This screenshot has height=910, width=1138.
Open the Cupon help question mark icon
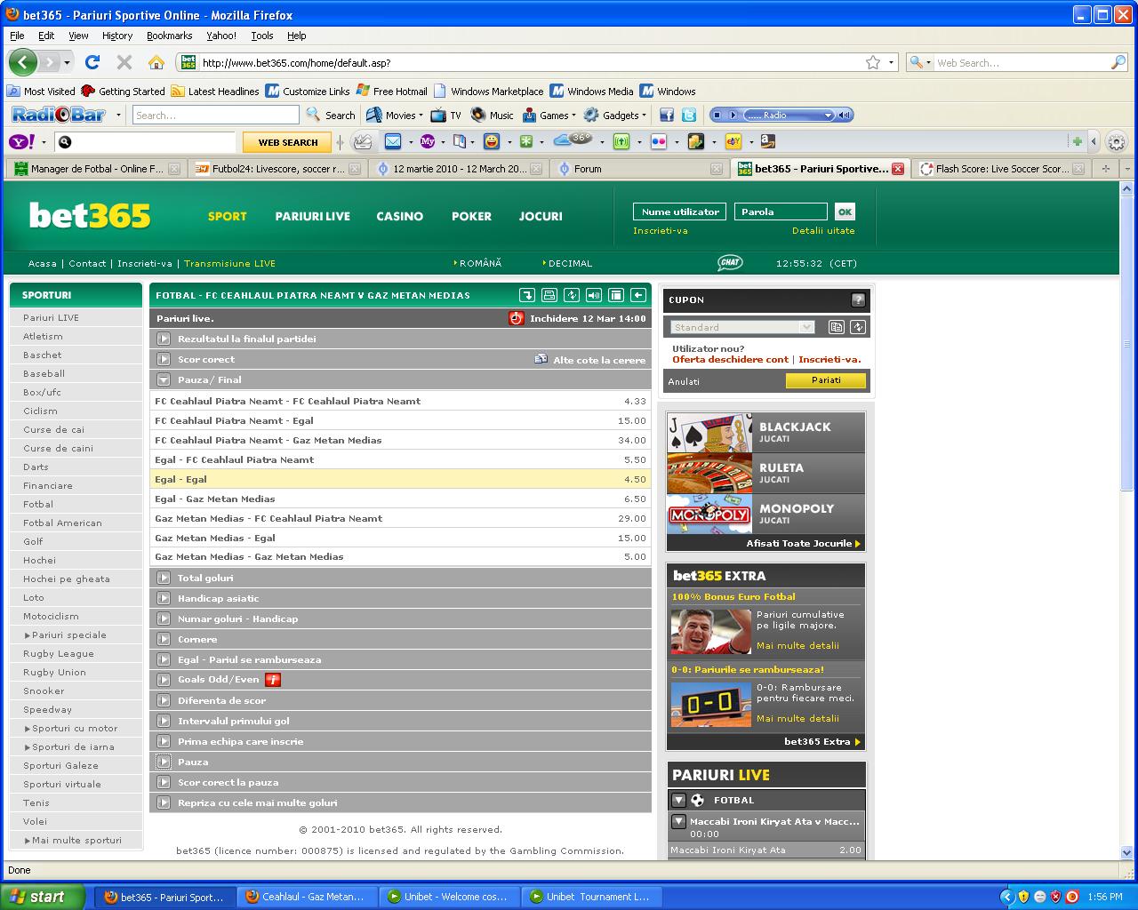(x=858, y=300)
